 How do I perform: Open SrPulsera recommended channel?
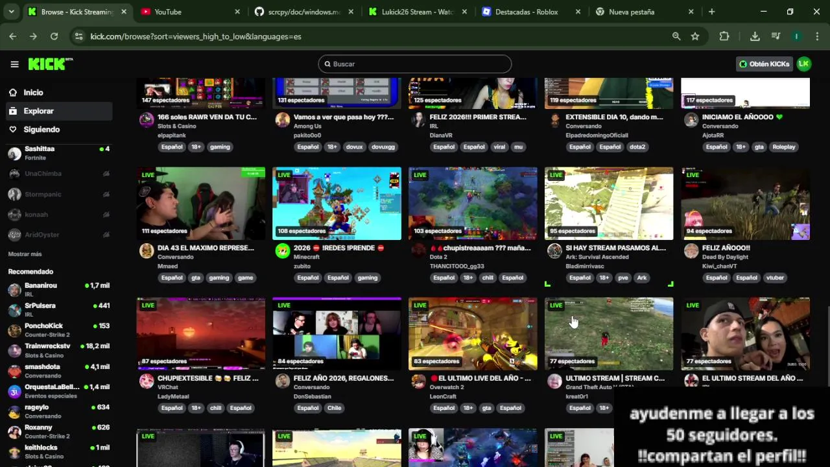(58, 310)
